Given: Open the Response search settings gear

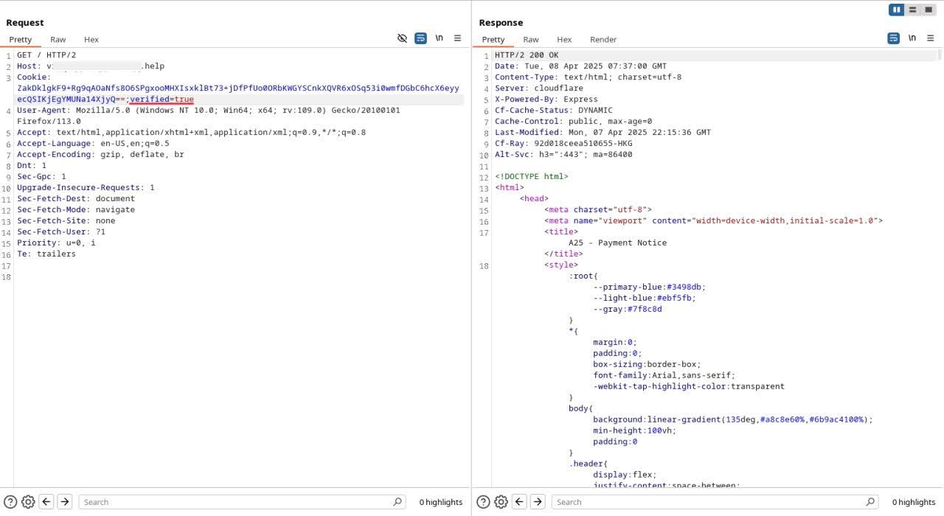Looking at the screenshot, I should pos(501,502).
